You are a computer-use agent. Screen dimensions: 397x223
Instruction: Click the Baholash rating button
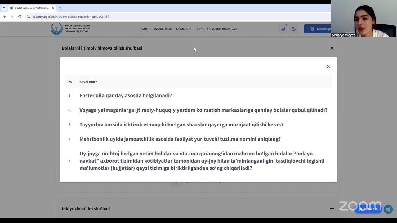click(x=368, y=209)
